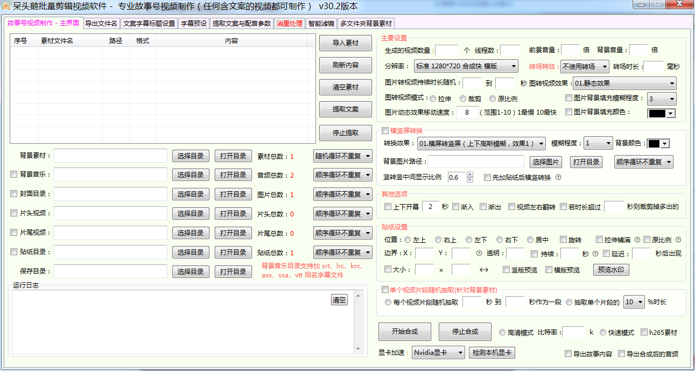Enable the h265素材 checkbox
This screenshot has height=371, width=695.
[x=644, y=332]
